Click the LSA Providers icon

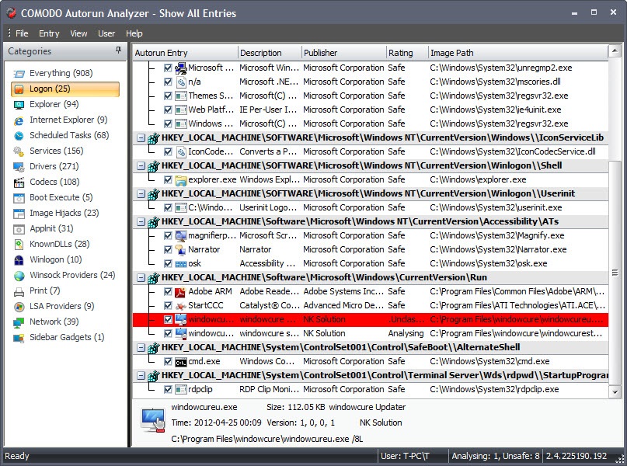(x=19, y=307)
